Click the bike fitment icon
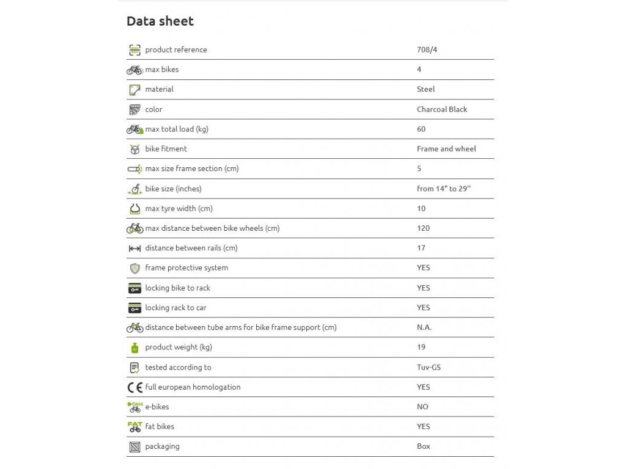 134,149
